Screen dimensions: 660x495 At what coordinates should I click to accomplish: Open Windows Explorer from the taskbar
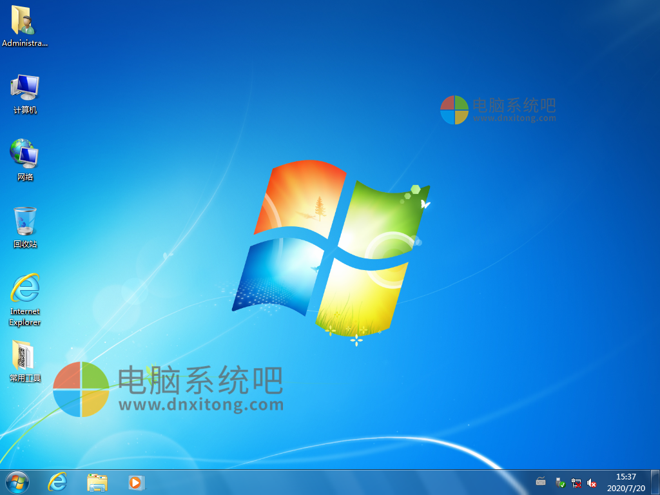click(97, 482)
